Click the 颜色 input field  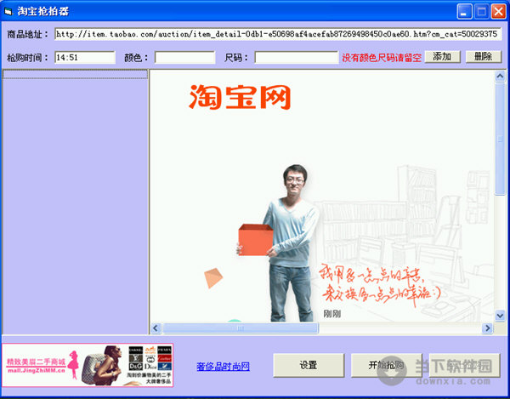(184, 57)
